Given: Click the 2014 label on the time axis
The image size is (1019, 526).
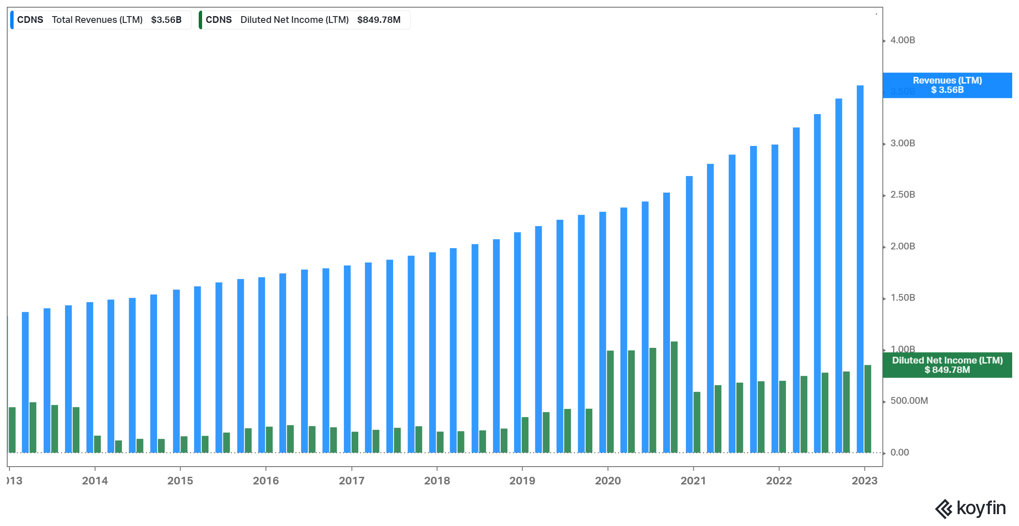Looking at the screenshot, I should 95,481.
